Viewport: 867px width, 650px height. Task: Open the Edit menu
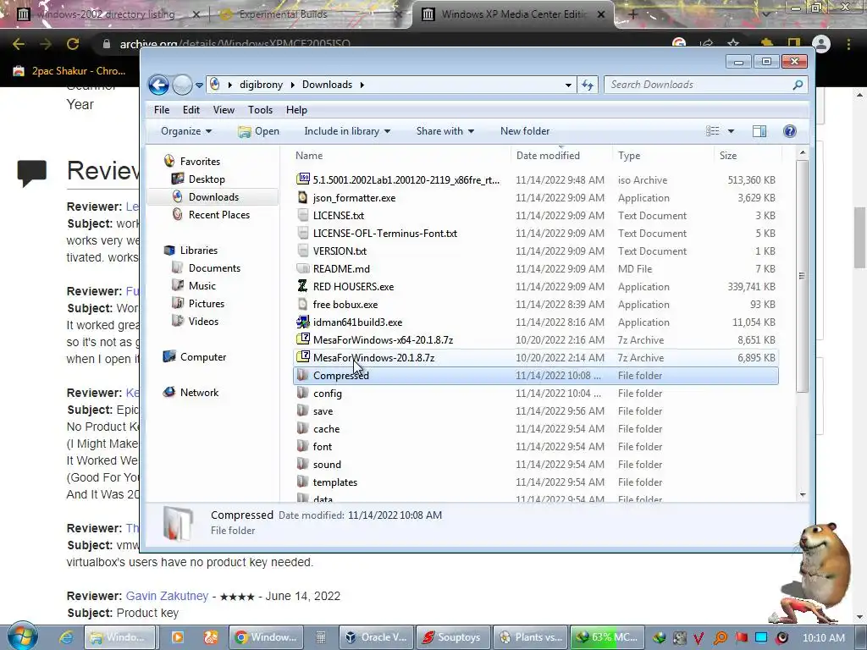click(x=191, y=110)
